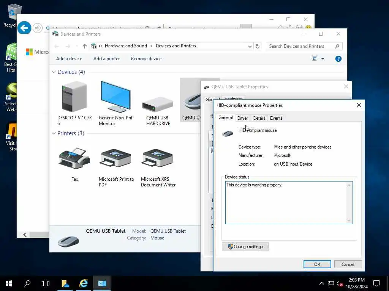Click the Device status text box
This screenshot has height=291, width=389.
pos(289,203)
